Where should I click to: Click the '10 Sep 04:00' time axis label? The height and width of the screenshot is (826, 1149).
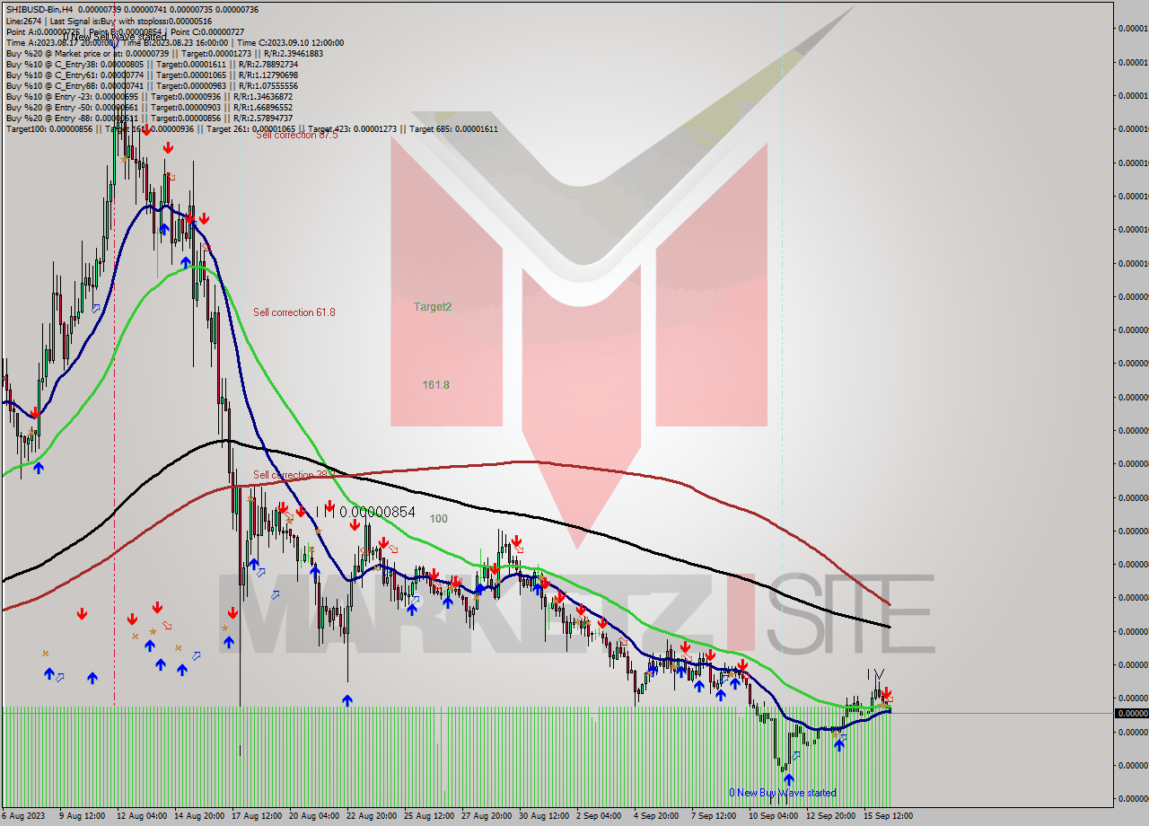(773, 816)
